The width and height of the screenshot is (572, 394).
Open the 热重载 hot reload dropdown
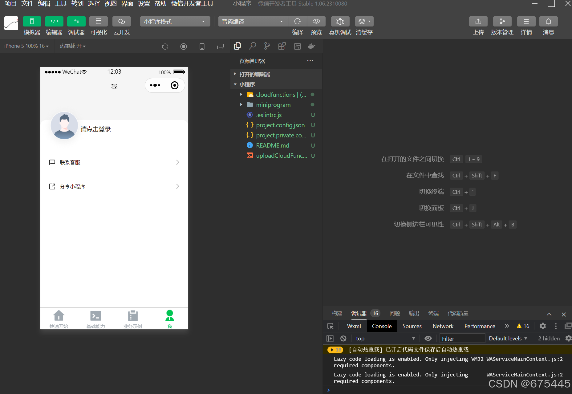[x=73, y=46]
